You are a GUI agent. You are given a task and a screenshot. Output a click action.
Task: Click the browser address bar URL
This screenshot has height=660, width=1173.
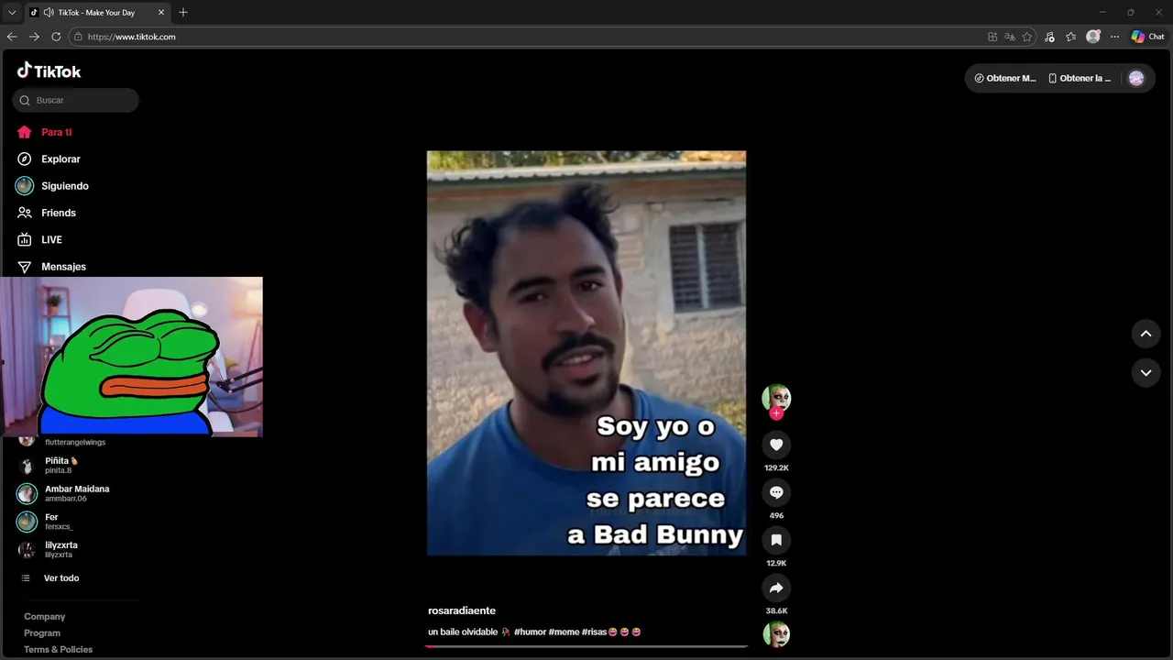click(132, 37)
